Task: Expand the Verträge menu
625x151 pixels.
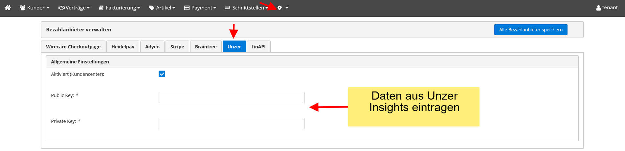Action: 74,8
